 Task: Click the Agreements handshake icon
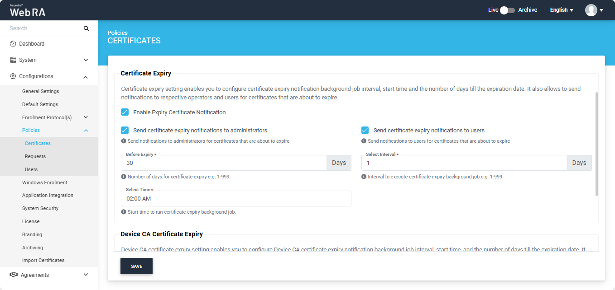point(14,275)
